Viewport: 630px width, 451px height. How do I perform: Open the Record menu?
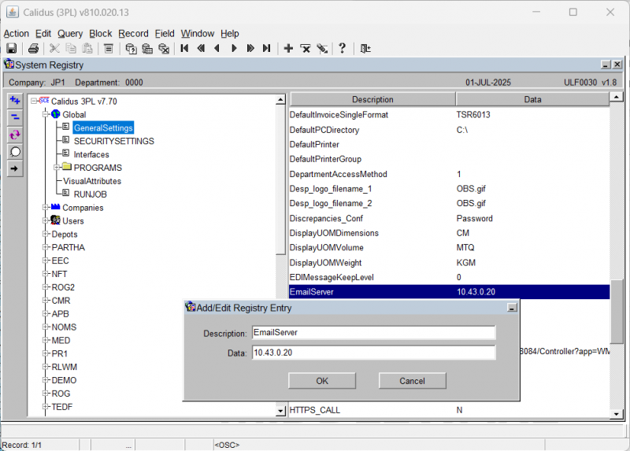[x=133, y=33]
